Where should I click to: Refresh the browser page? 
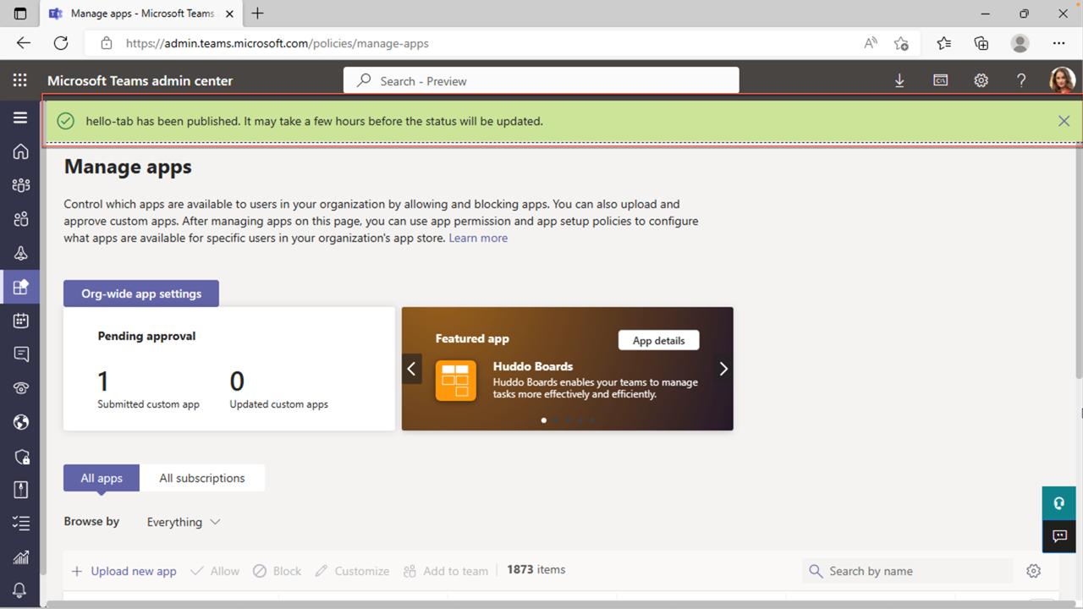[61, 43]
